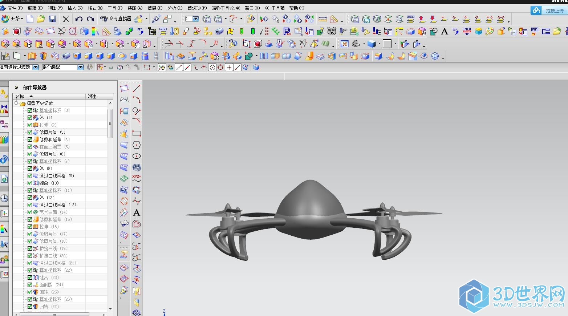Screen dimensions: 568x316
Task: Click the bear face toolbar icon
Action: click(332, 32)
